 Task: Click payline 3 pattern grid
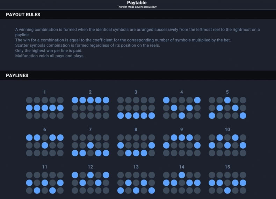coord(136,108)
